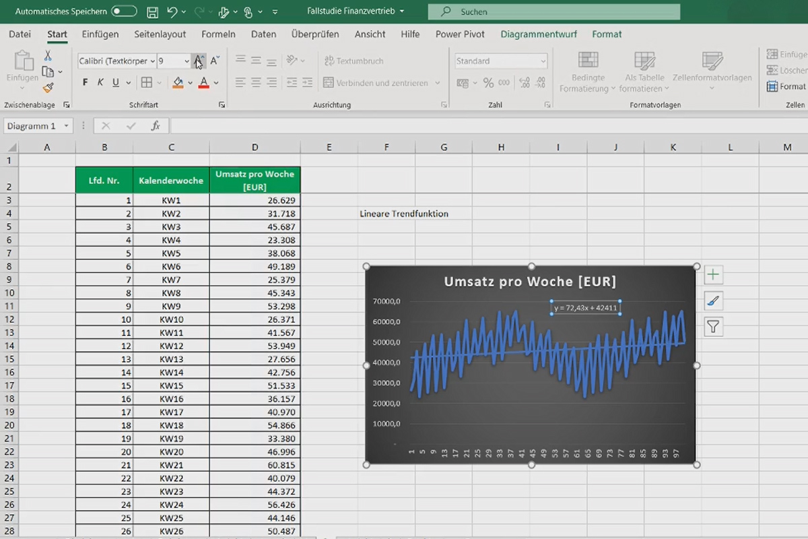Apply percent number style
Screen dimensions: 808x539
pos(488,83)
